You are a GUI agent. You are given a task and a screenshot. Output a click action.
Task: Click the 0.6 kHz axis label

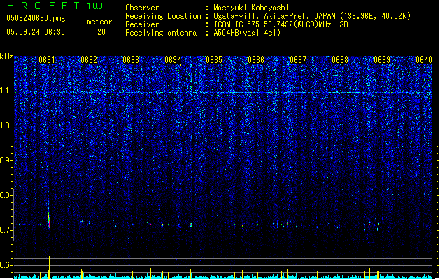pyautogui.click(x=6, y=265)
